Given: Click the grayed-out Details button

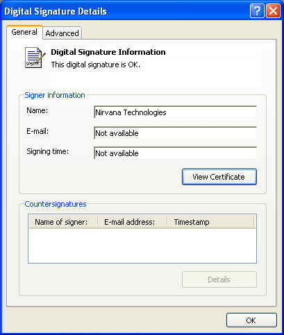Looking at the screenshot, I should (219, 280).
